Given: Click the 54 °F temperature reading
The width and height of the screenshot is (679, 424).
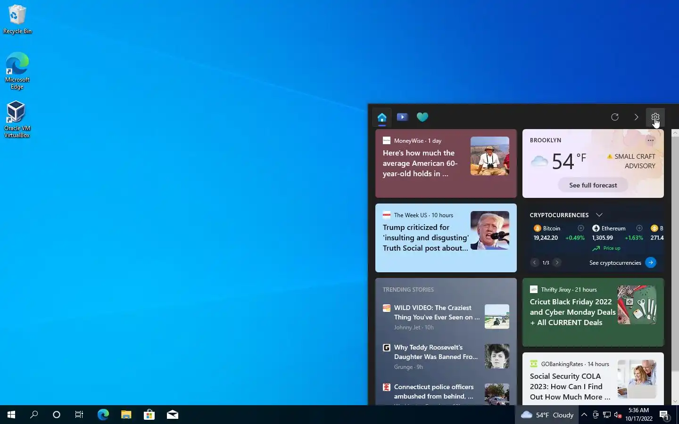Looking at the screenshot, I should (x=569, y=161).
